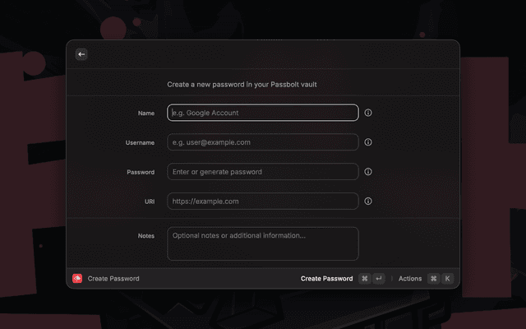Click the Notes field label
This screenshot has width=526, height=329.
point(145,236)
